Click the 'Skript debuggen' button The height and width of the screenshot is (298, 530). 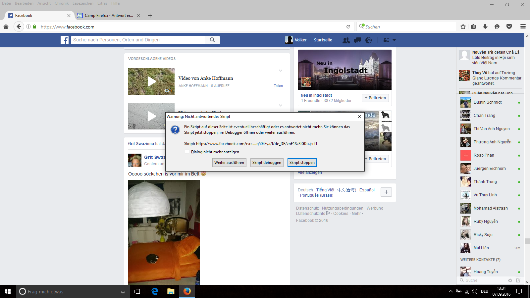(x=267, y=163)
